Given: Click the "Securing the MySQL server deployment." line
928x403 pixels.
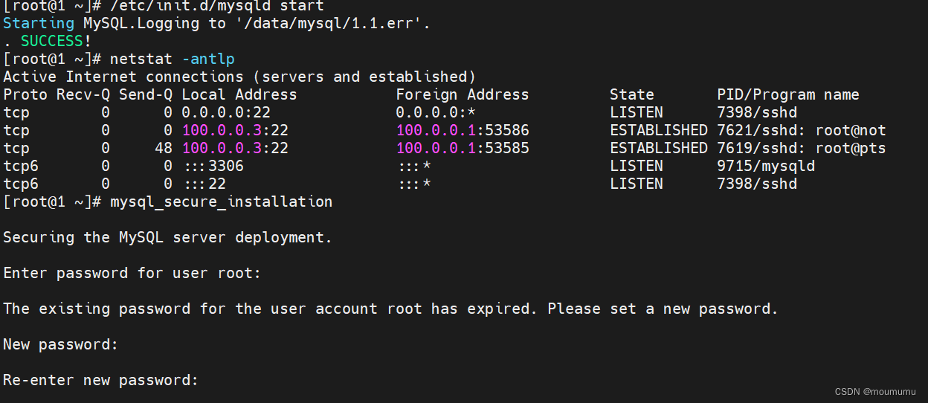Looking at the screenshot, I should tap(168, 237).
